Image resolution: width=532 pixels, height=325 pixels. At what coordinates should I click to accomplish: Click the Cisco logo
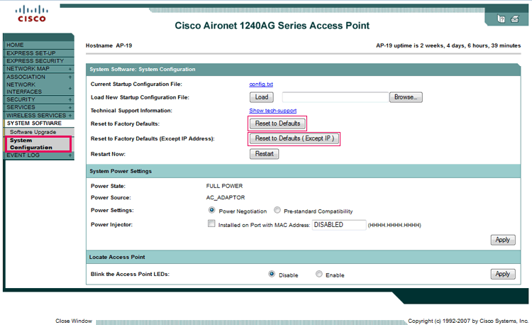tap(31, 13)
